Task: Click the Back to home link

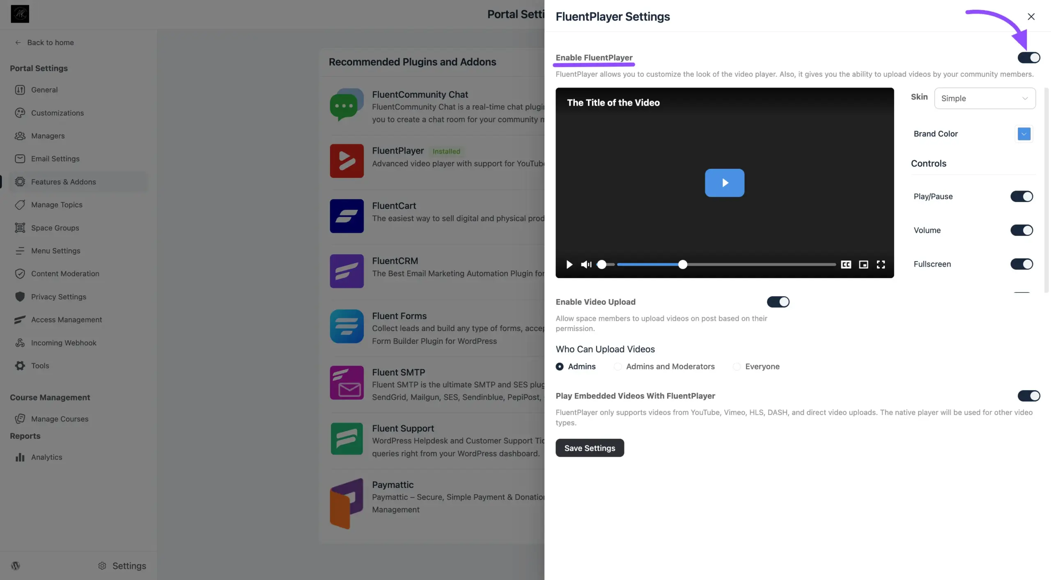Action: (50, 42)
